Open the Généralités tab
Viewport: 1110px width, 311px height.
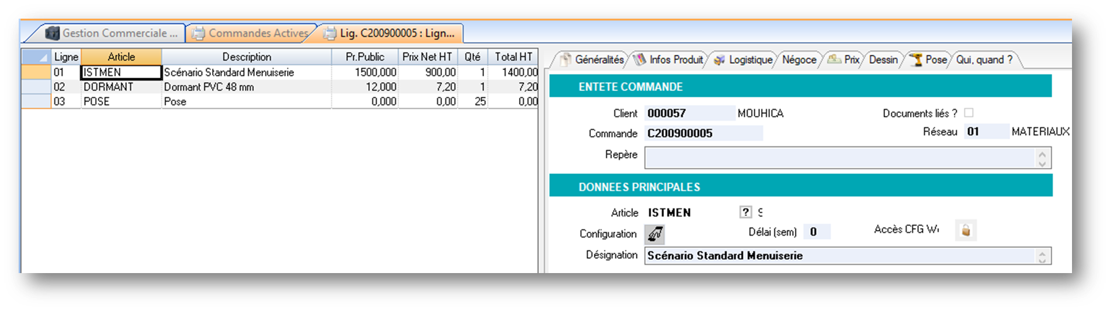pos(592,60)
